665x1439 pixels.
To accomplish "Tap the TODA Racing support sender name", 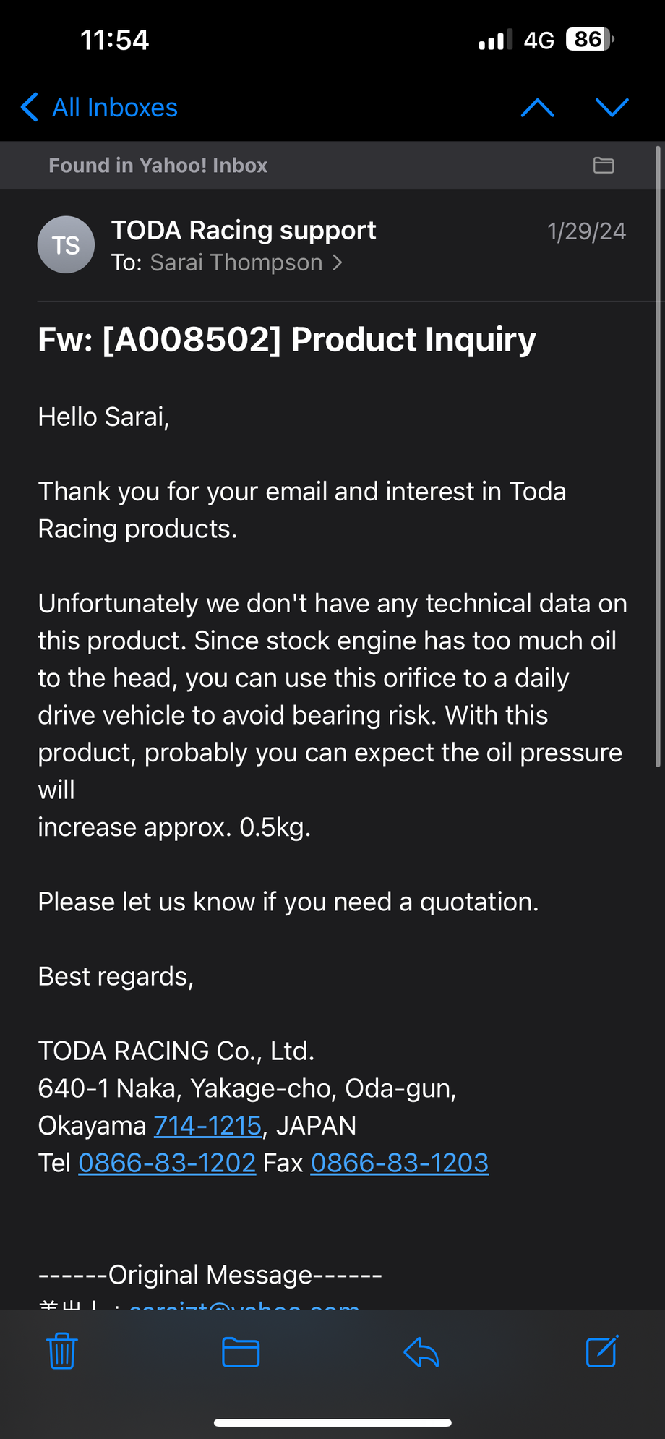I will pyautogui.click(x=244, y=230).
